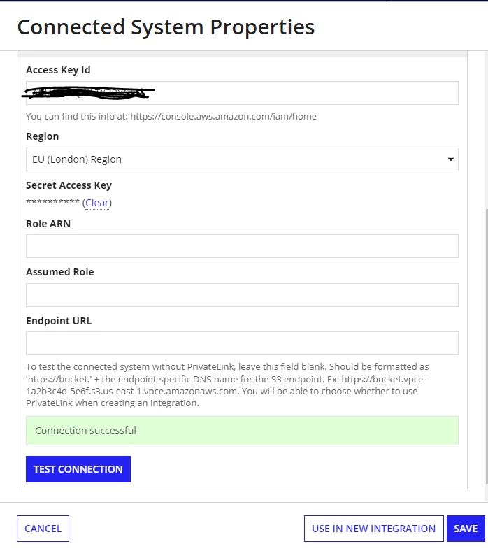The height and width of the screenshot is (553, 488).
Task: Click the Connection successful message banner
Action: [242, 431]
